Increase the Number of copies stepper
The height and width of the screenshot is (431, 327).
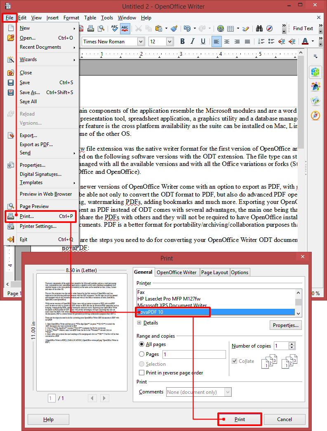(292, 344)
